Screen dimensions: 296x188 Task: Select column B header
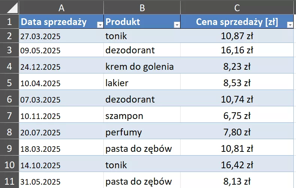click(x=142, y=7)
